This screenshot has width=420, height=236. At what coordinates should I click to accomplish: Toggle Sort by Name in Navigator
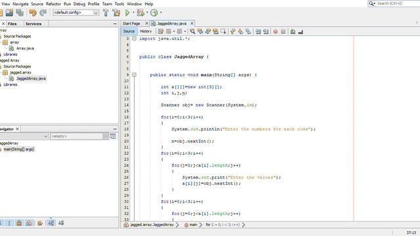[51, 223]
